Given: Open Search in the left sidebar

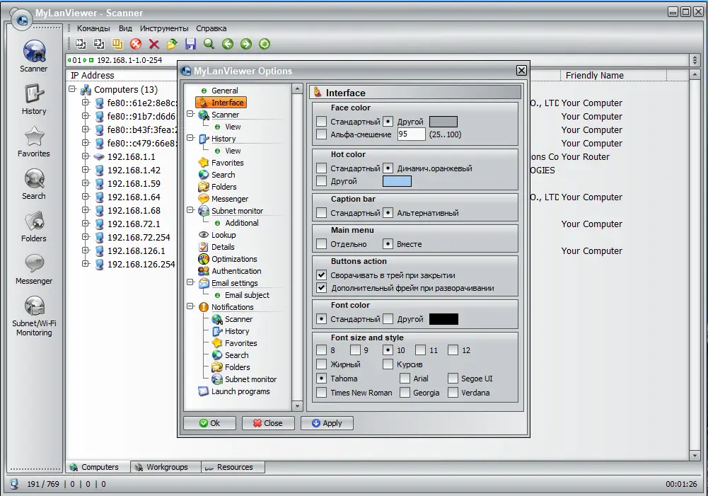Looking at the screenshot, I should tap(34, 184).
